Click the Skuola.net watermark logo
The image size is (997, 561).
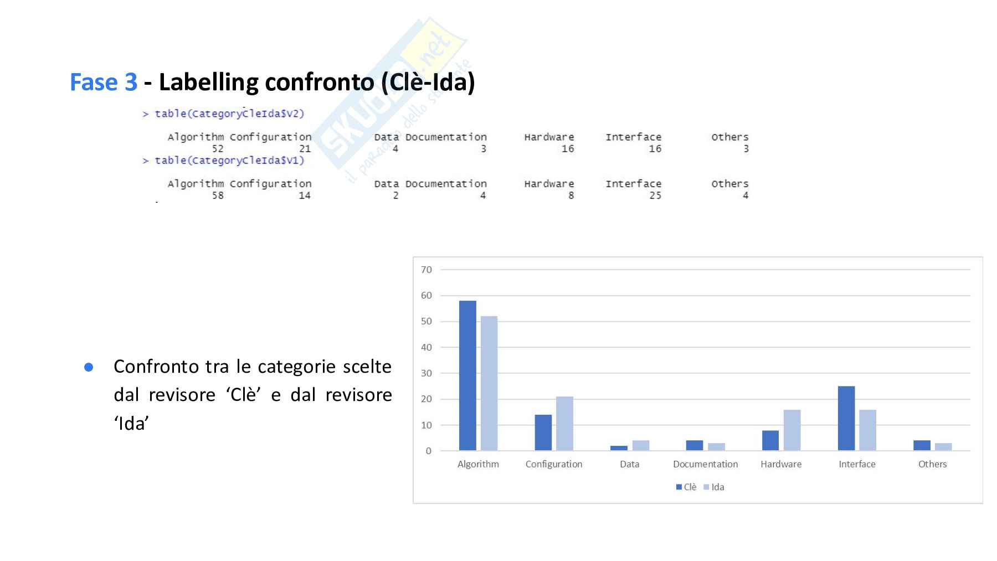(388, 100)
